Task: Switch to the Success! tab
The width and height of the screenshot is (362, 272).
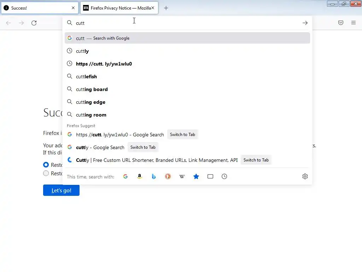Action: coord(40,8)
